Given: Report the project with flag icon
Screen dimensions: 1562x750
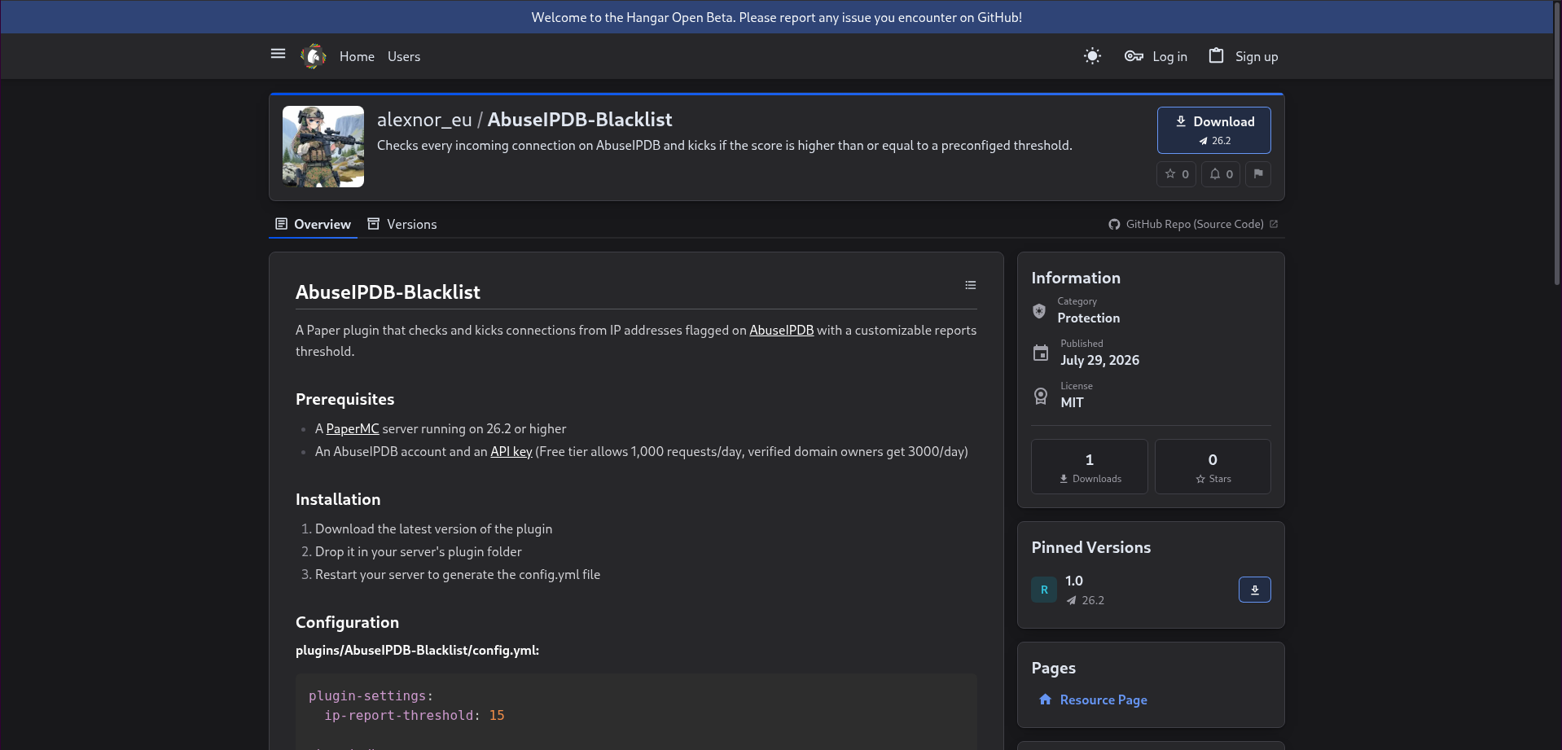Looking at the screenshot, I should (1258, 174).
